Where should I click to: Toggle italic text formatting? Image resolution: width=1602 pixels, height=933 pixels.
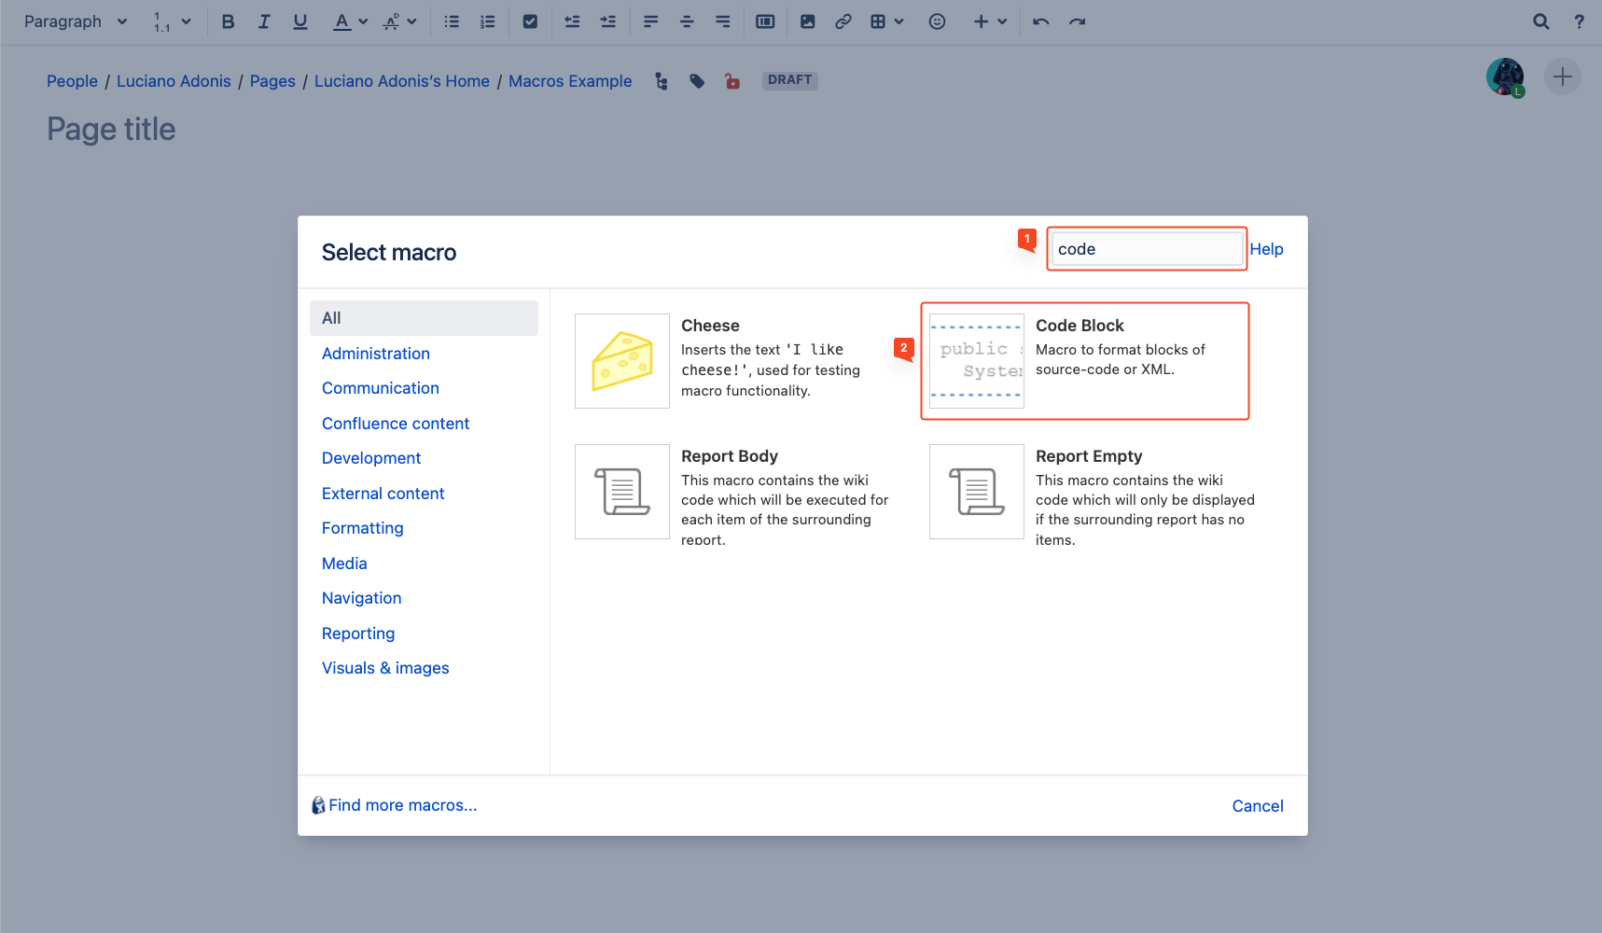(x=264, y=21)
